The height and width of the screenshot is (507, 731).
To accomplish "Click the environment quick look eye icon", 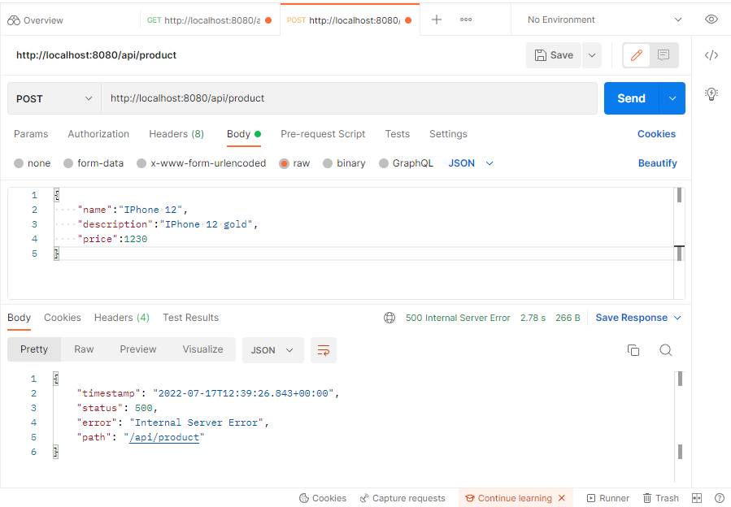I will (711, 19).
